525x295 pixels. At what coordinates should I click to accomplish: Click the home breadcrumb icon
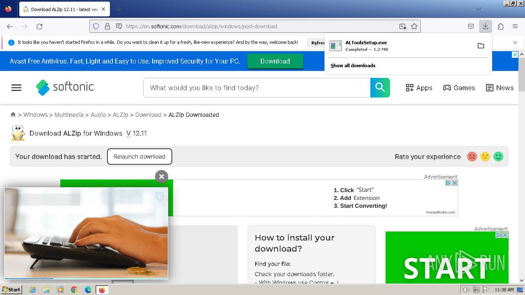coord(13,115)
